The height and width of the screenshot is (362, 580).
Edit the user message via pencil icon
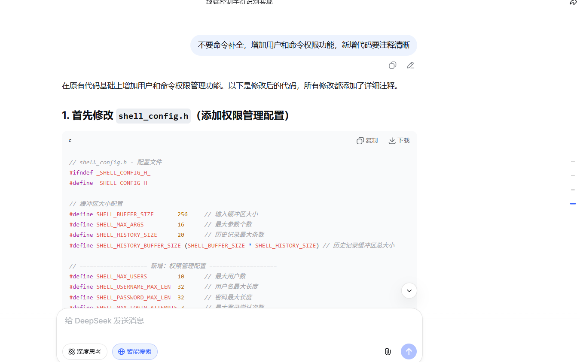point(410,65)
